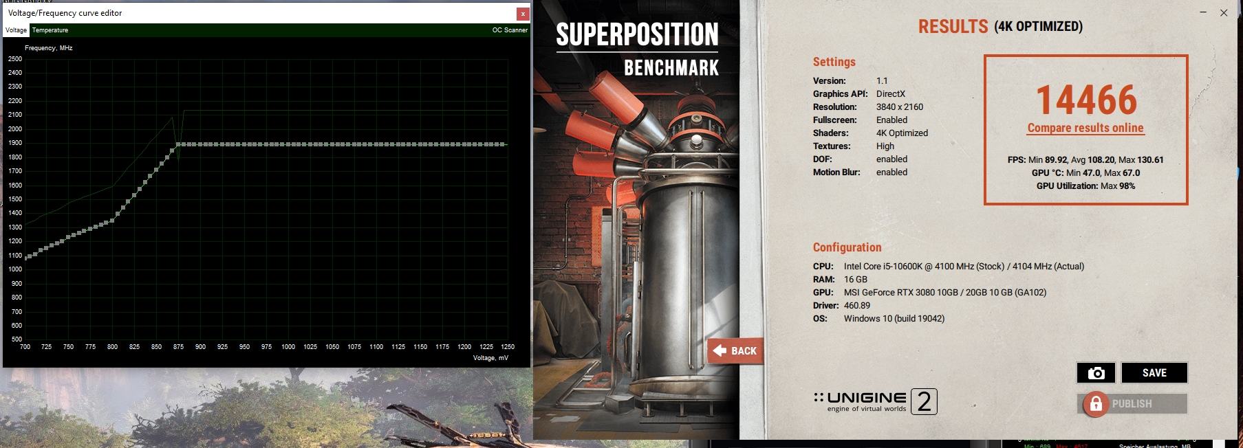Save the benchmark results
Image resolution: width=1243 pixels, height=448 pixels.
pos(1154,372)
